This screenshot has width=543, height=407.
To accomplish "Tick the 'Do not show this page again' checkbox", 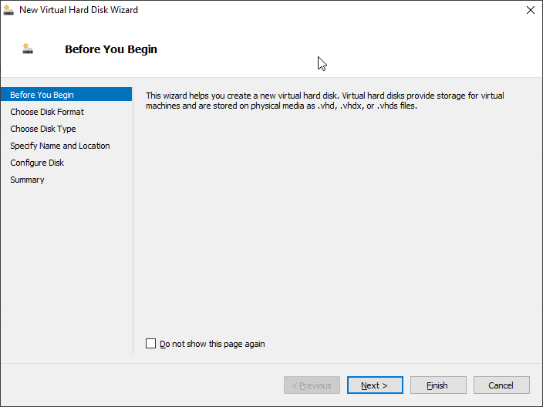I will coord(150,344).
